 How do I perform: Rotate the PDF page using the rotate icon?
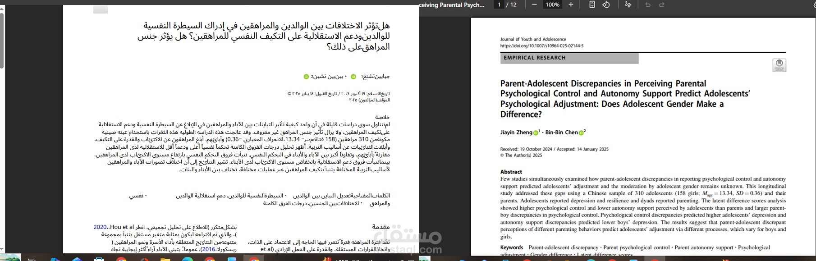[x=606, y=5]
